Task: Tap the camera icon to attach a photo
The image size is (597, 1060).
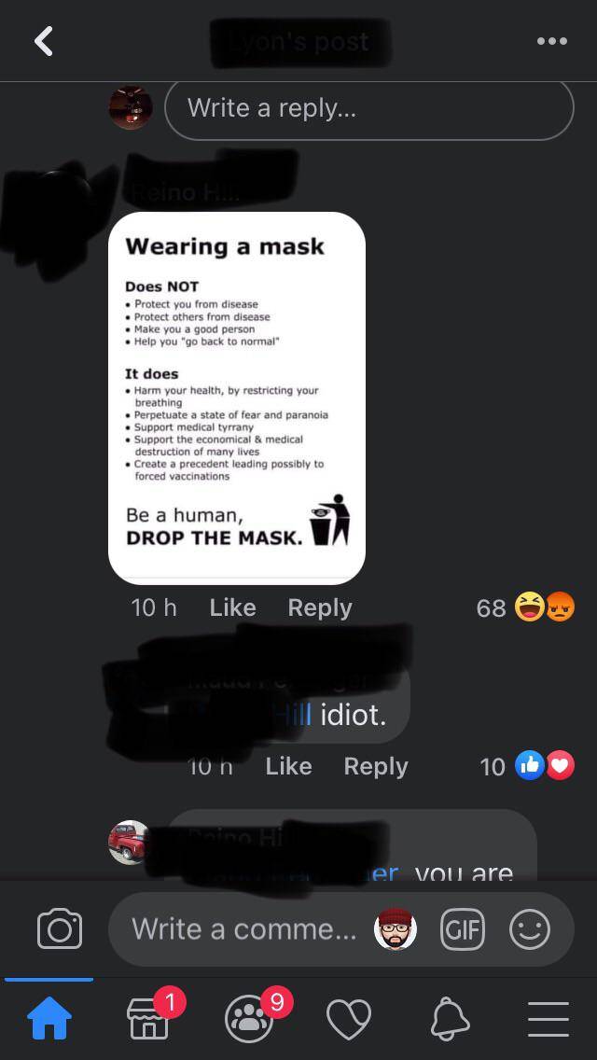Action: (x=60, y=928)
